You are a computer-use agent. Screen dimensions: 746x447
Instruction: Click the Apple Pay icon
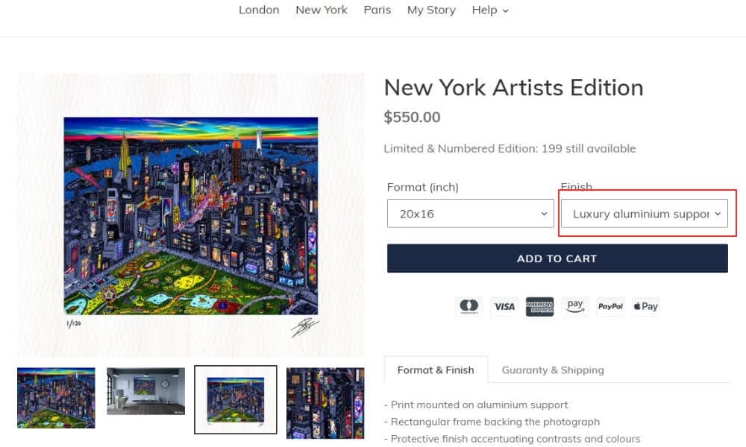[x=645, y=306]
